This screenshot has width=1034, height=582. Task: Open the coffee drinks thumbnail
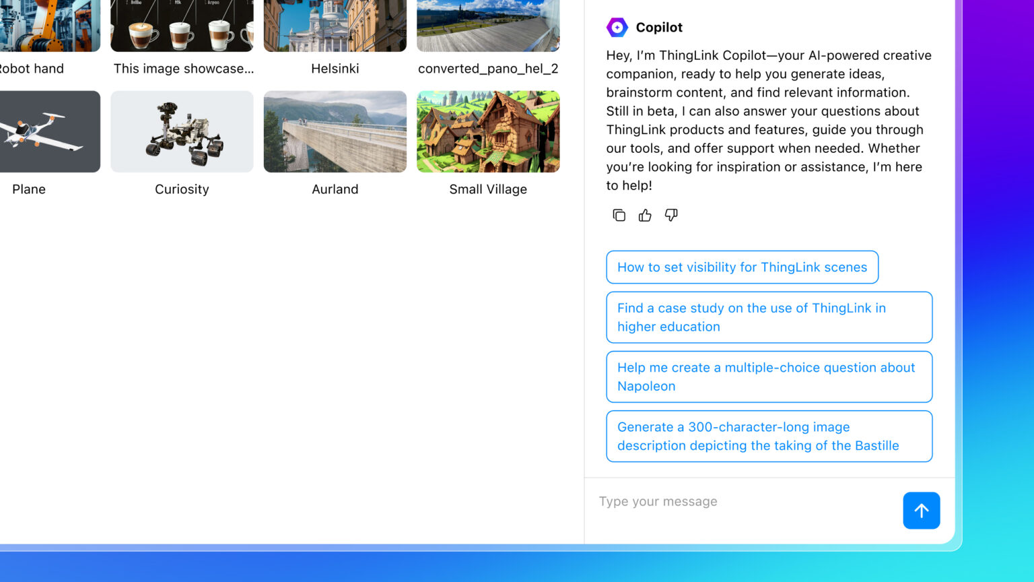pyautogui.click(x=182, y=26)
